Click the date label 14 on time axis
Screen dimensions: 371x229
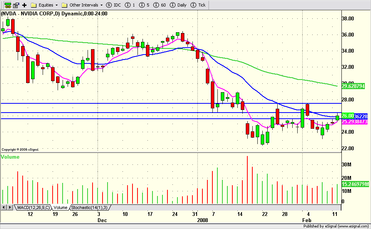click(x=240, y=214)
